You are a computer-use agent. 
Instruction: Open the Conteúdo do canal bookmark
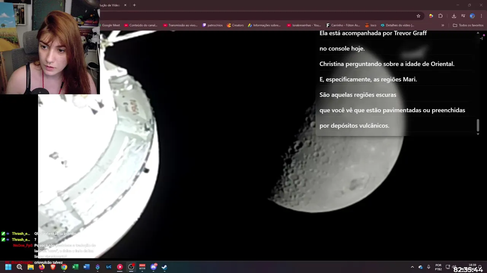pos(141,25)
